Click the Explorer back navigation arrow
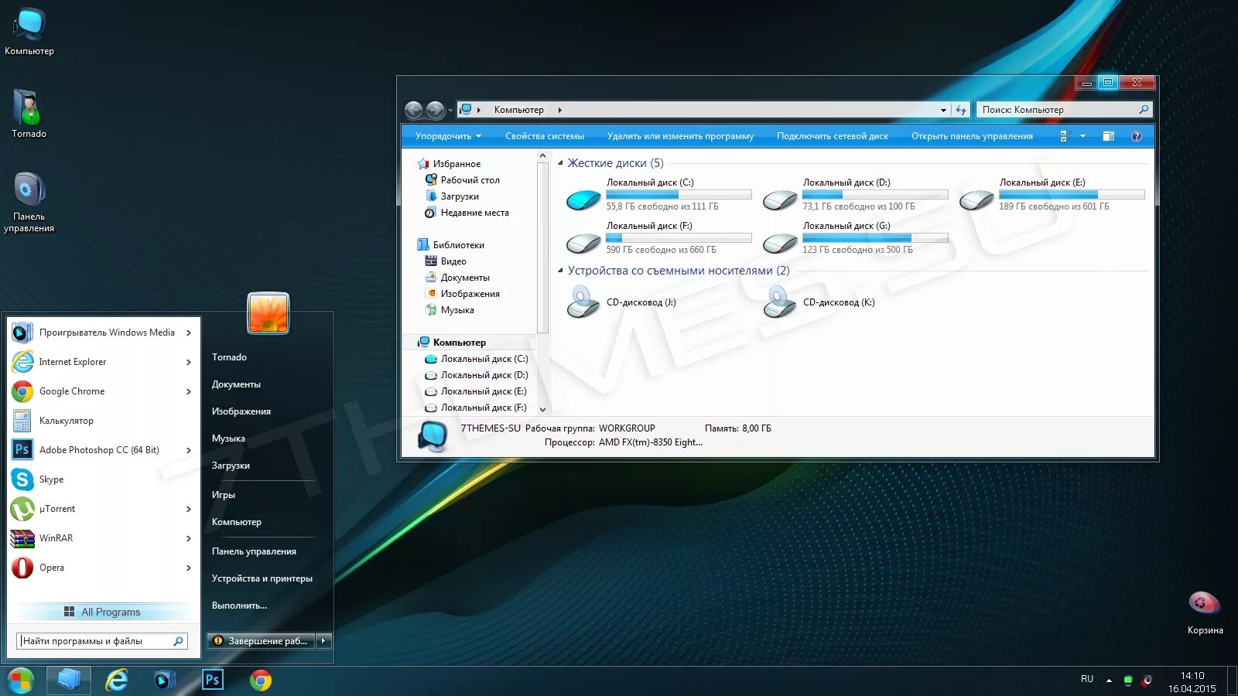Screen dimensions: 1238x696 [414, 110]
